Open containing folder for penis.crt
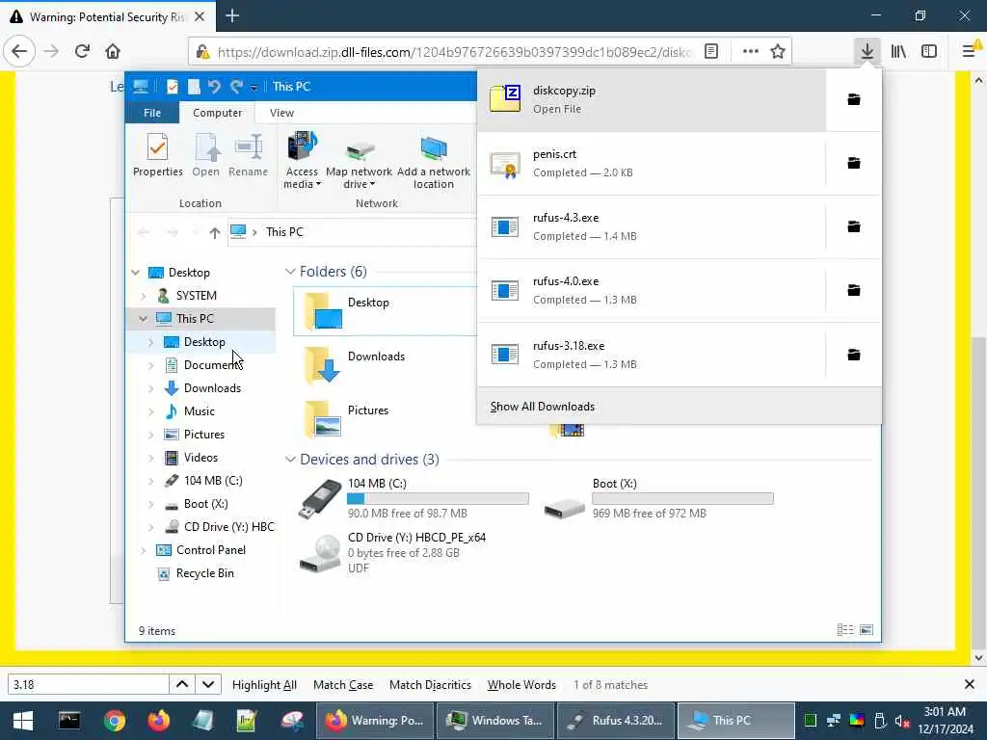The image size is (987, 740). coord(854,163)
